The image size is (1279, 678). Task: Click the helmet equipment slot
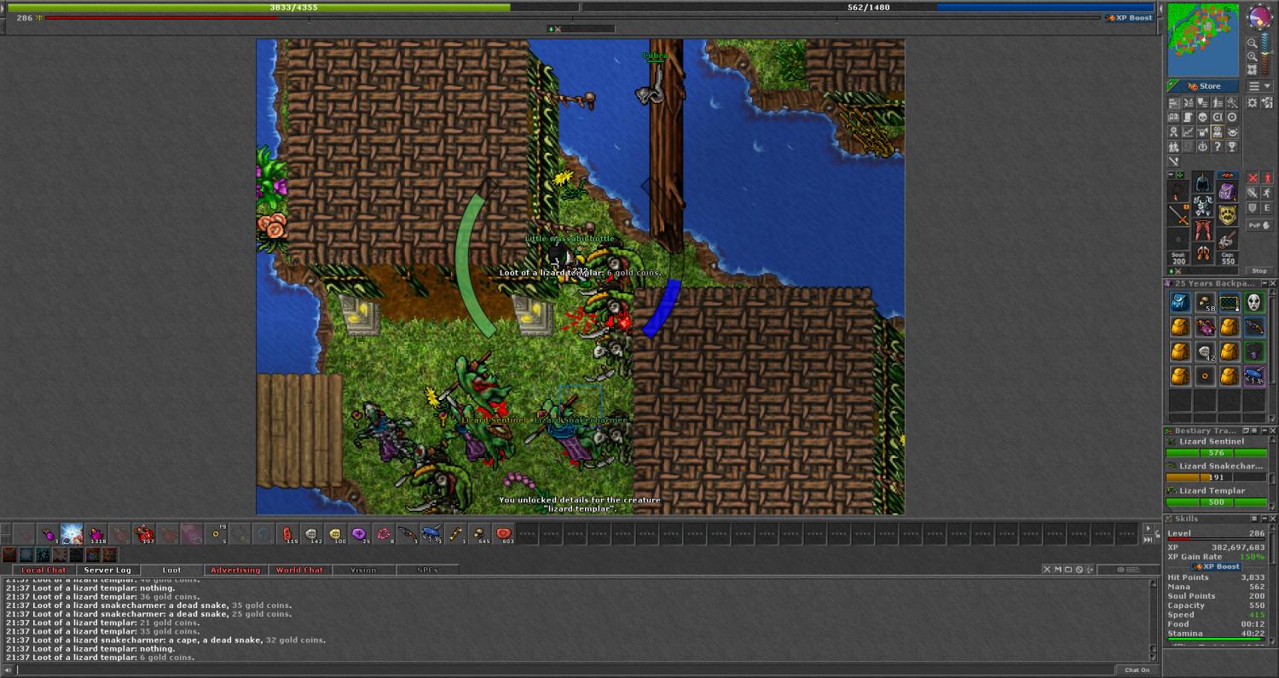1202,183
